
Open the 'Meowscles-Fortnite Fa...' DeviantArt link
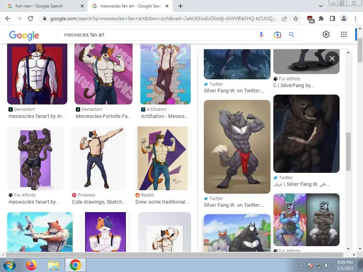click(x=103, y=116)
